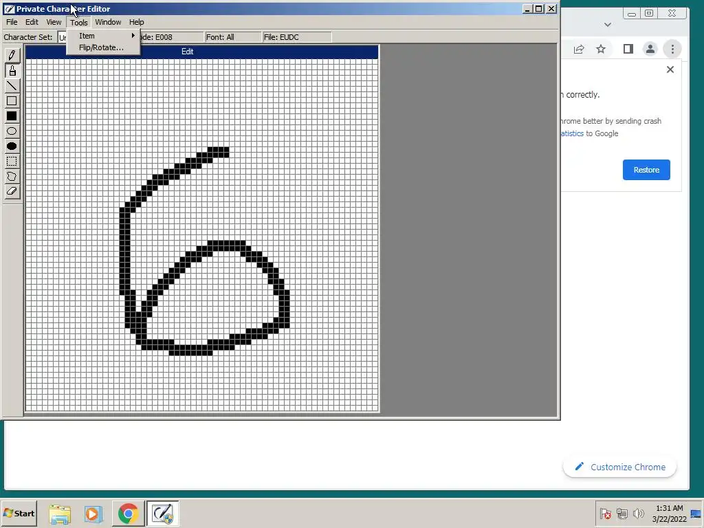Click the Font: All status field

(x=232, y=37)
